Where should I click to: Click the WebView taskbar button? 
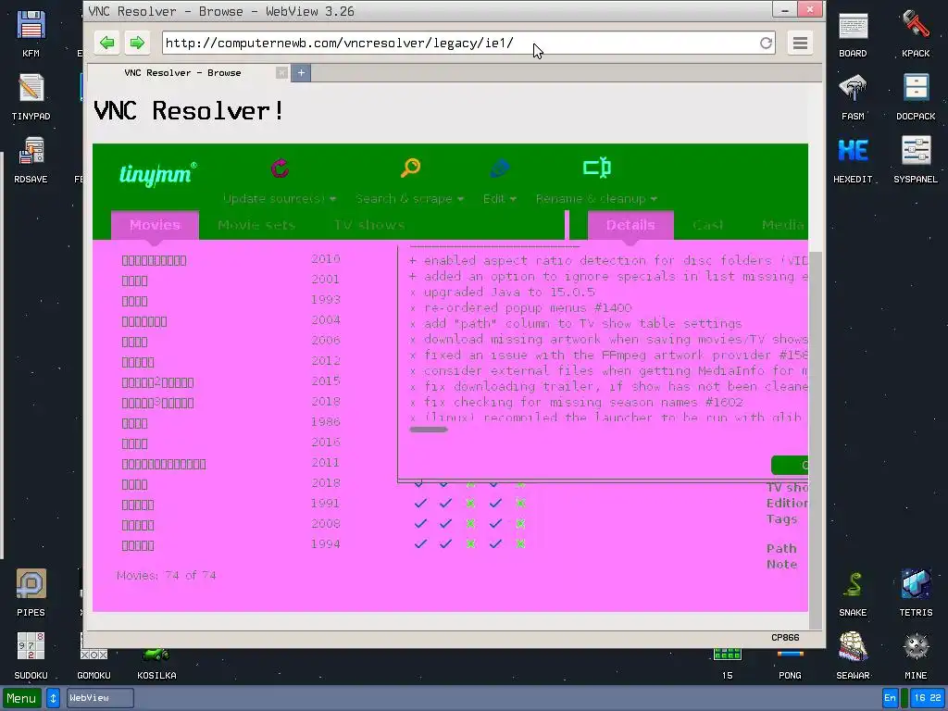(x=100, y=698)
